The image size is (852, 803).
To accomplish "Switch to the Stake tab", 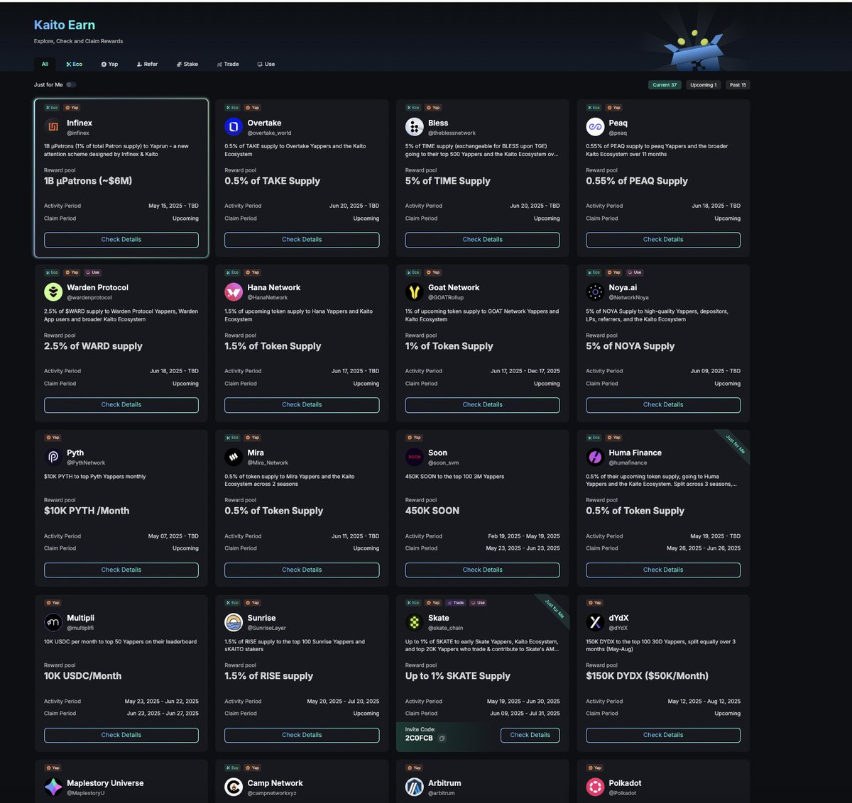I will point(187,64).
